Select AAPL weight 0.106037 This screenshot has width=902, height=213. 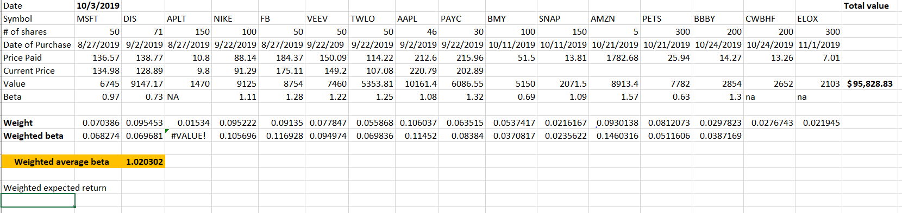pos(417,122)
